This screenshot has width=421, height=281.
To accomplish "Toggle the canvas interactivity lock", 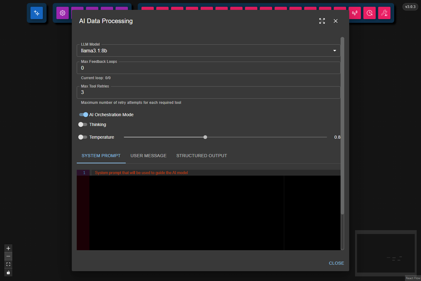I will (8, 272).
